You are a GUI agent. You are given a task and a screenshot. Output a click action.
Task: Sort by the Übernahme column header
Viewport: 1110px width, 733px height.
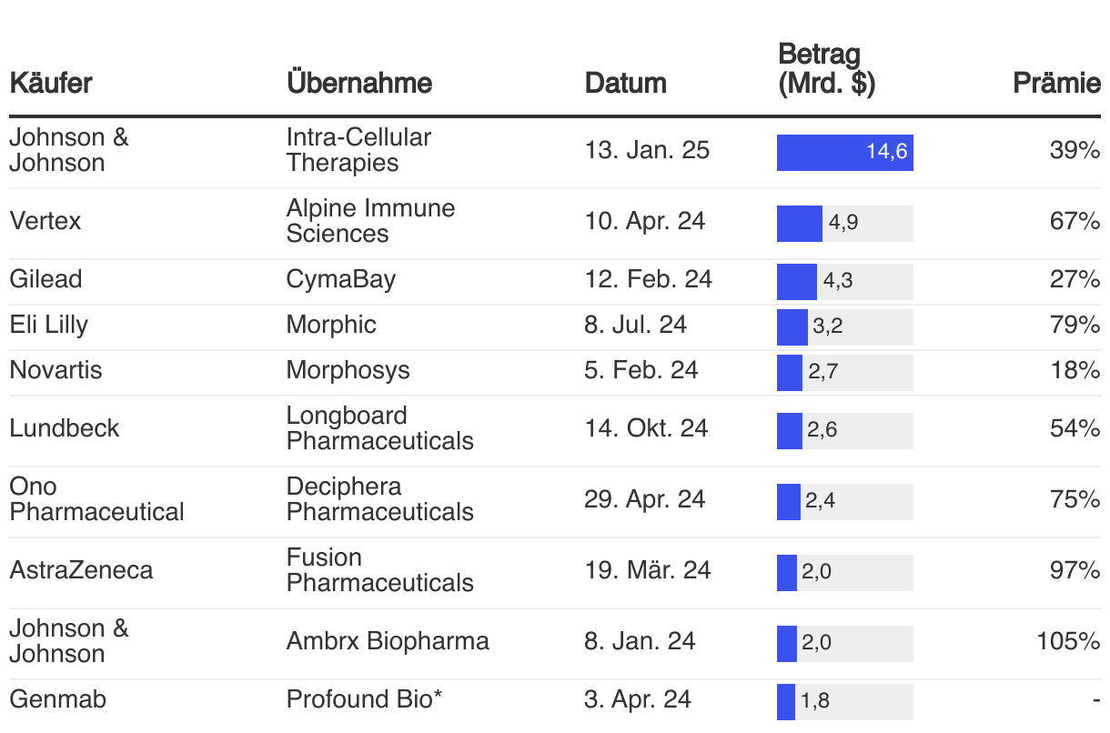[x=358, y=84]
